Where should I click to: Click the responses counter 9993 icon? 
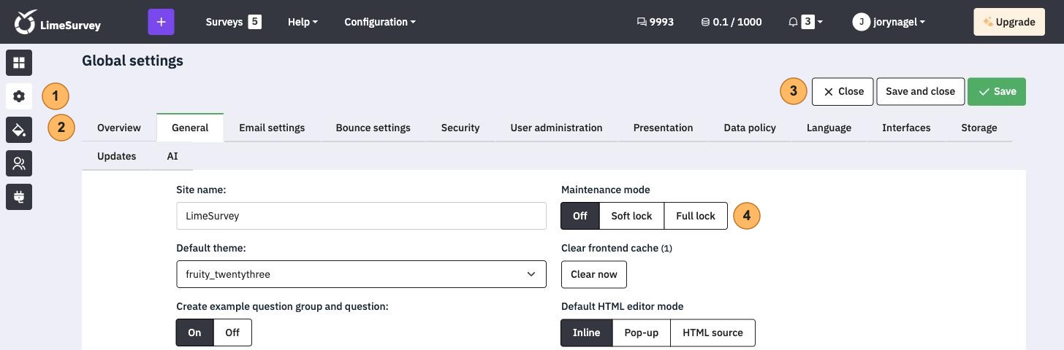pyautogui.click(x=642, y=22)
